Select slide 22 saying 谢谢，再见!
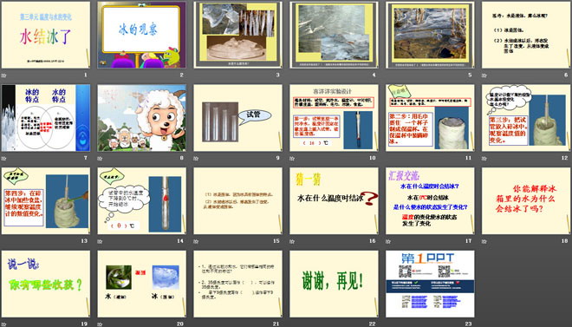This screenshot has height=327, width=572. pos(334,284)
